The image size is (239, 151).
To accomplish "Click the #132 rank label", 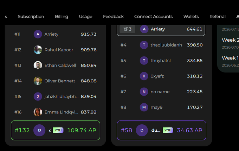I will (22, 130).
